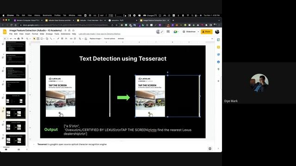This screenshot has width=296, height=166.
Task: Open the Adludio Final Interview browser tab
Action: 92,20
